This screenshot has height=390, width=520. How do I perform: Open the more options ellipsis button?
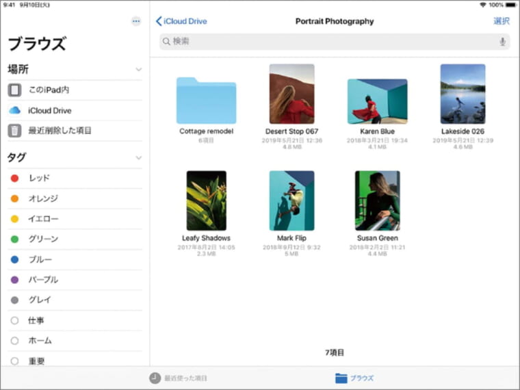(x=135, y=21)
